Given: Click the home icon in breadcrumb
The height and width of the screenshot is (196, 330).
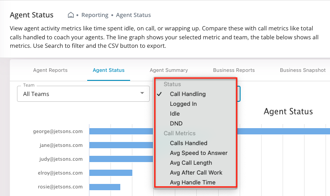Looking at the screenshot, I should (x=71, y=15).
